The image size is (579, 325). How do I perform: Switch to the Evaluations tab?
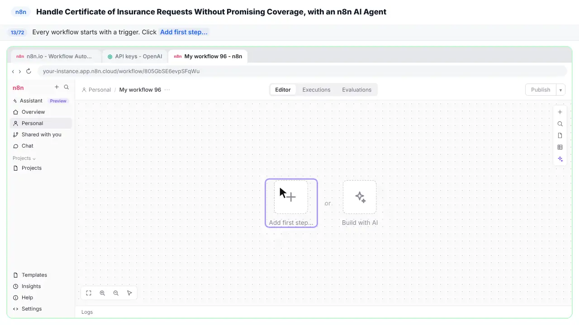tap(356, 90)
